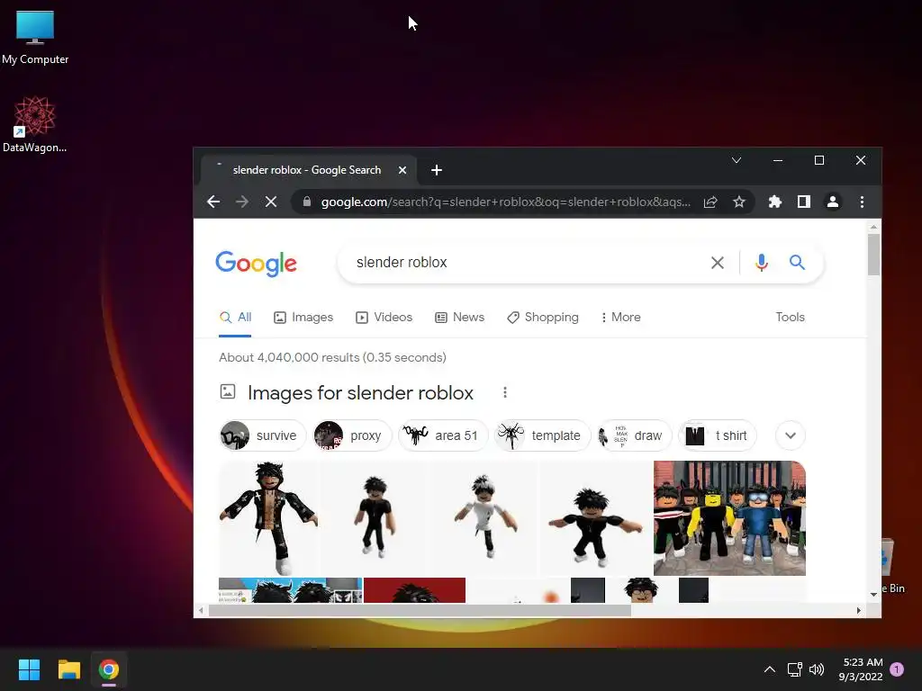Submit search using magnifying glass icon
Viewport: 922px width, 691px height.
pyautogui.click(x=797, y=262)
